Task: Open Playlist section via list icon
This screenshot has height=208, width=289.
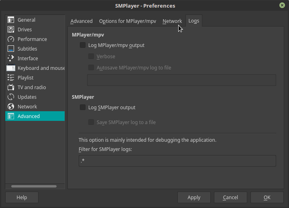Action: click(11, 78)
